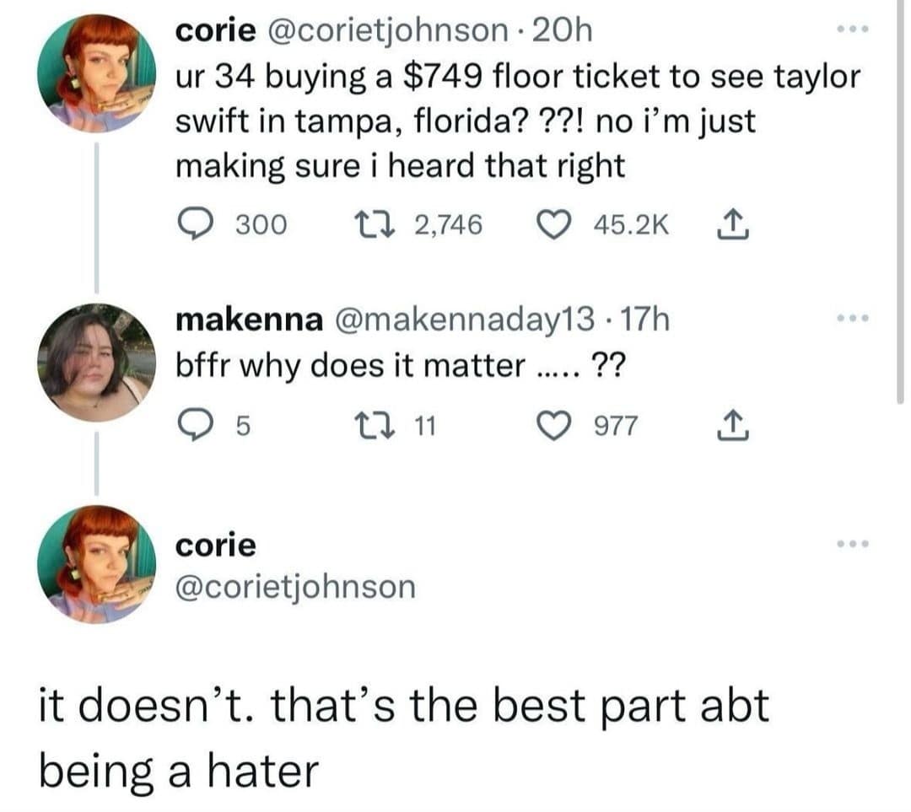Like corie's tweet with 45.2K likes

point(556,223)
